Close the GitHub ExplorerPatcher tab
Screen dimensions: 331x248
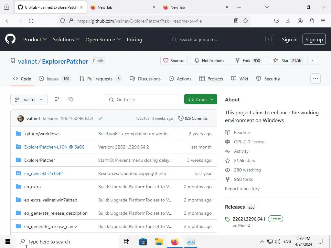point(81,7)
